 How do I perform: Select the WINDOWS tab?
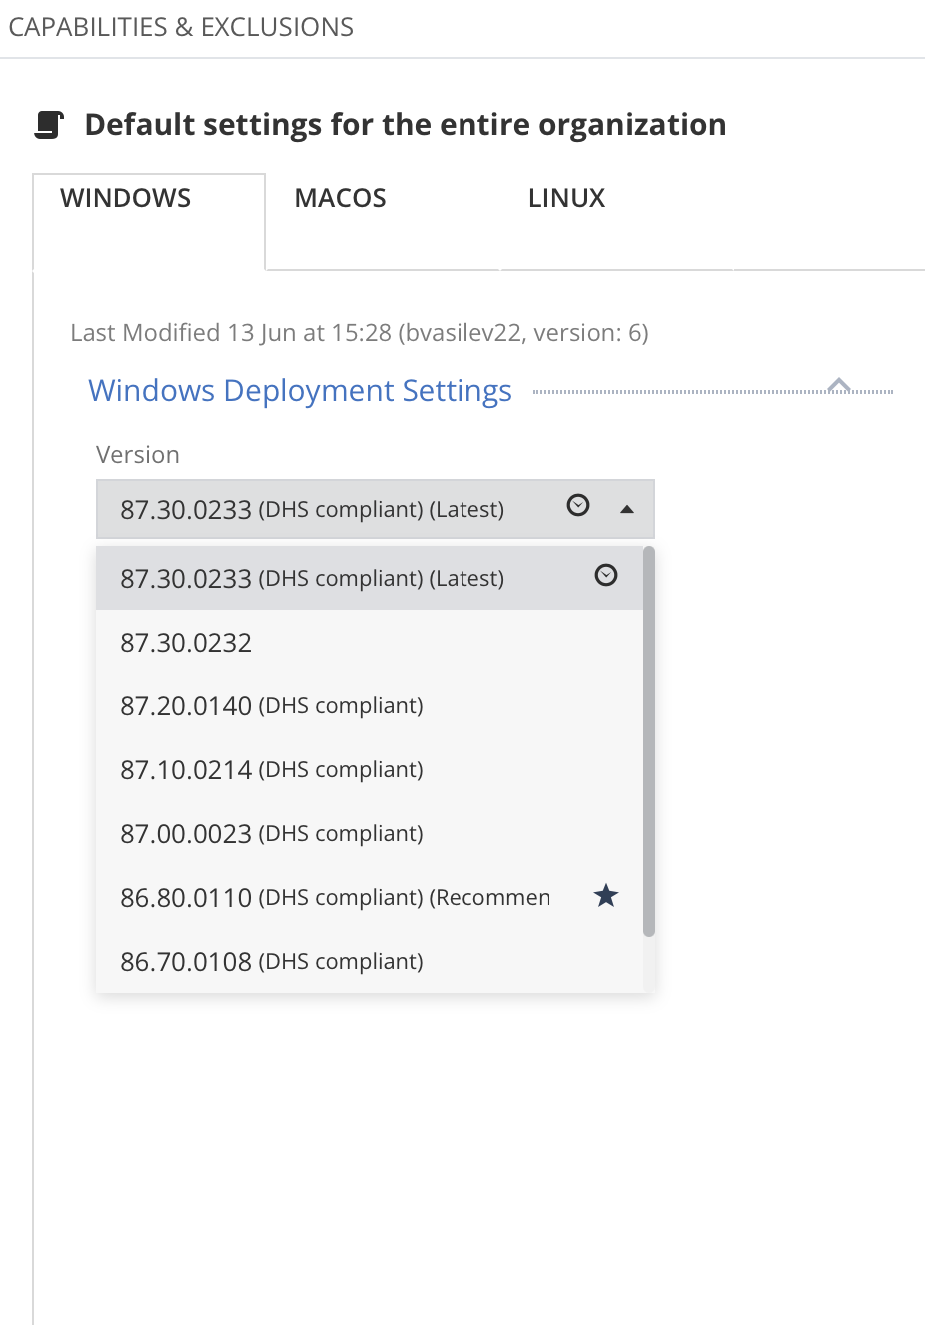126,198
